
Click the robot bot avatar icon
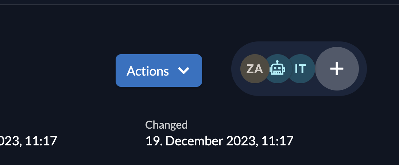coord(277,69)
